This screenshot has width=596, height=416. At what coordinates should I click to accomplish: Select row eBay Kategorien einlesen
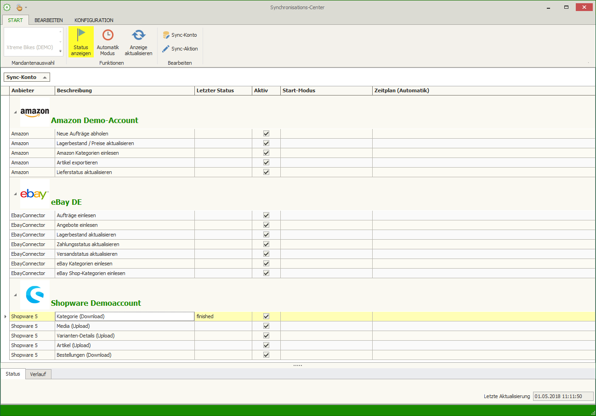302,264
